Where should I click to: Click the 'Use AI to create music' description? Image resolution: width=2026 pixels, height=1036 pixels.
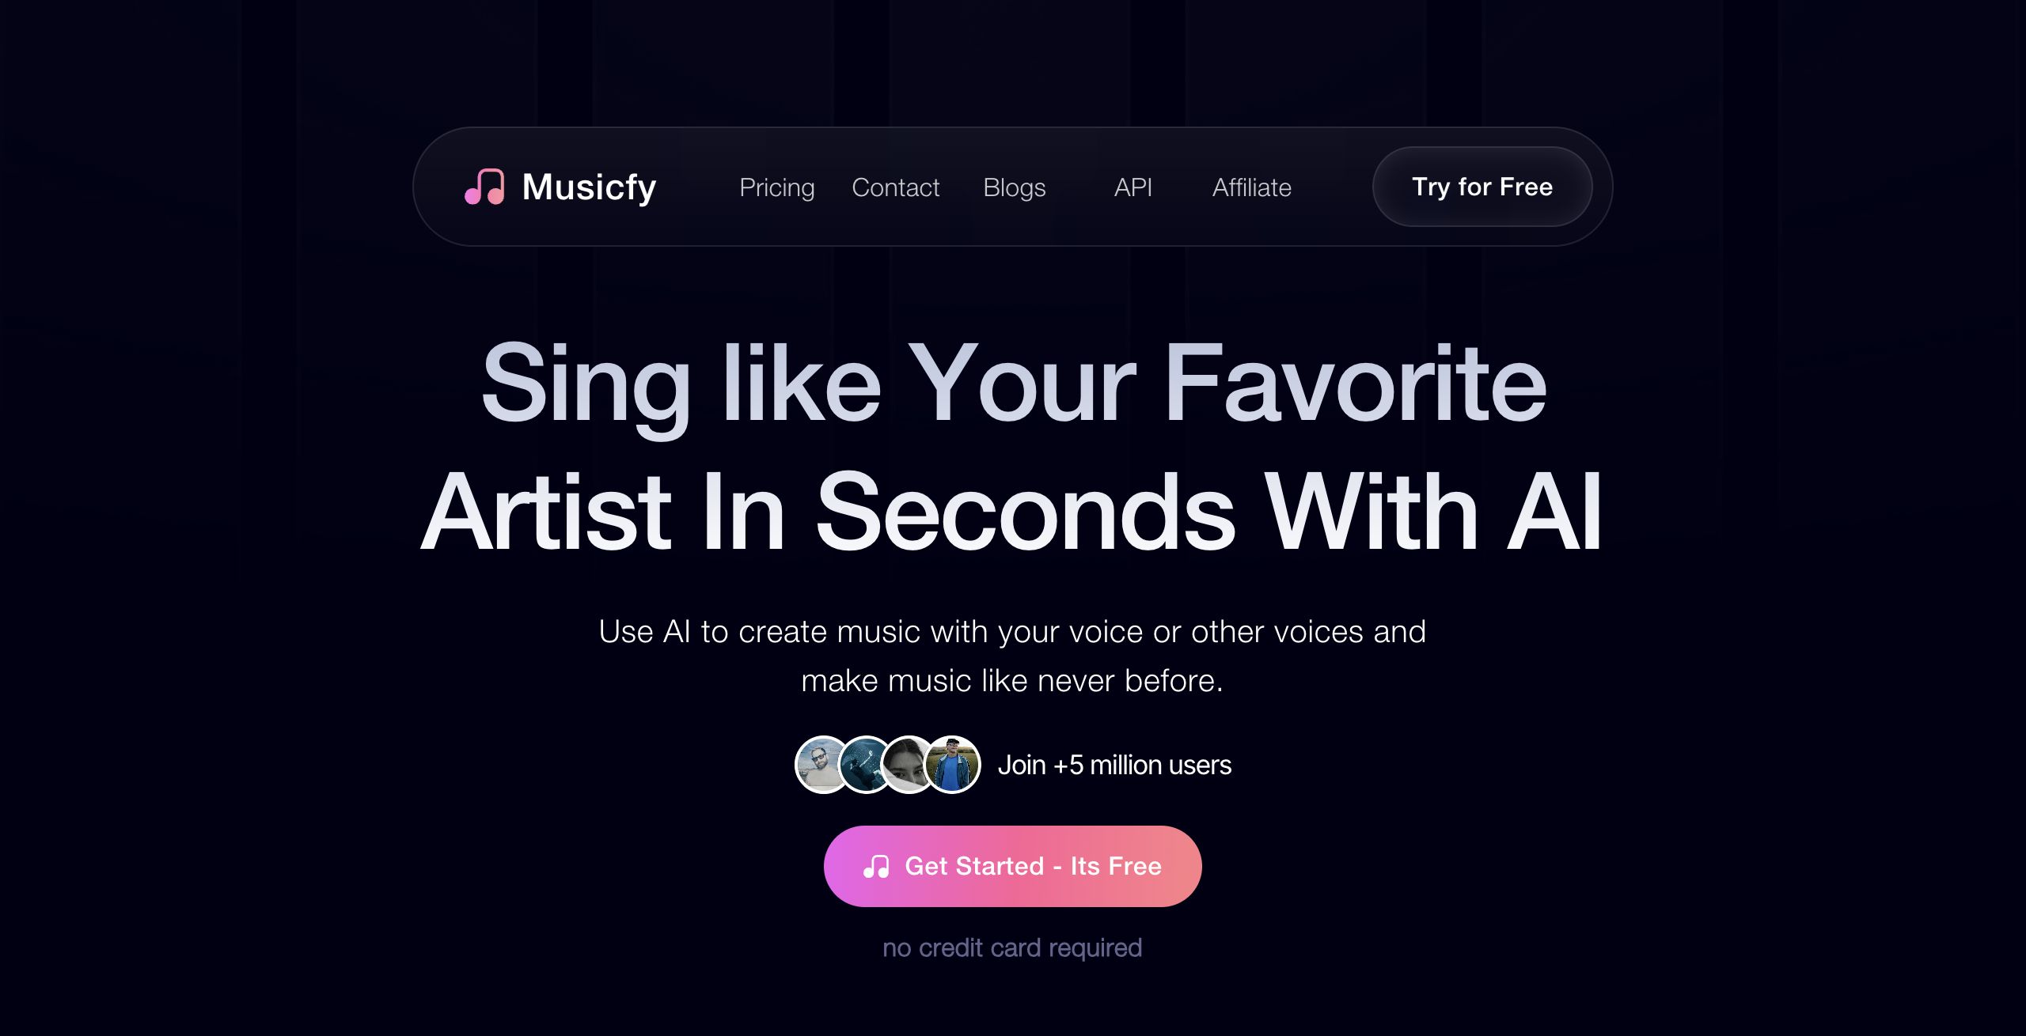click(x=1012, y=632)
